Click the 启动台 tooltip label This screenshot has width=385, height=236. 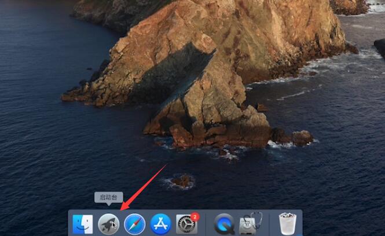[108, 197]
